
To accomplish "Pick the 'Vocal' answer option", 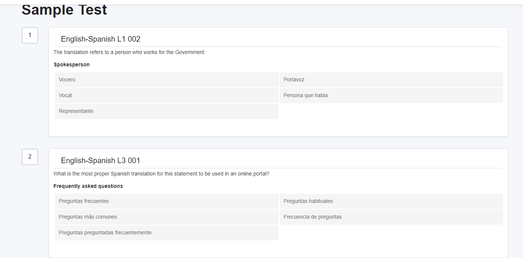I will pos(167,96).
